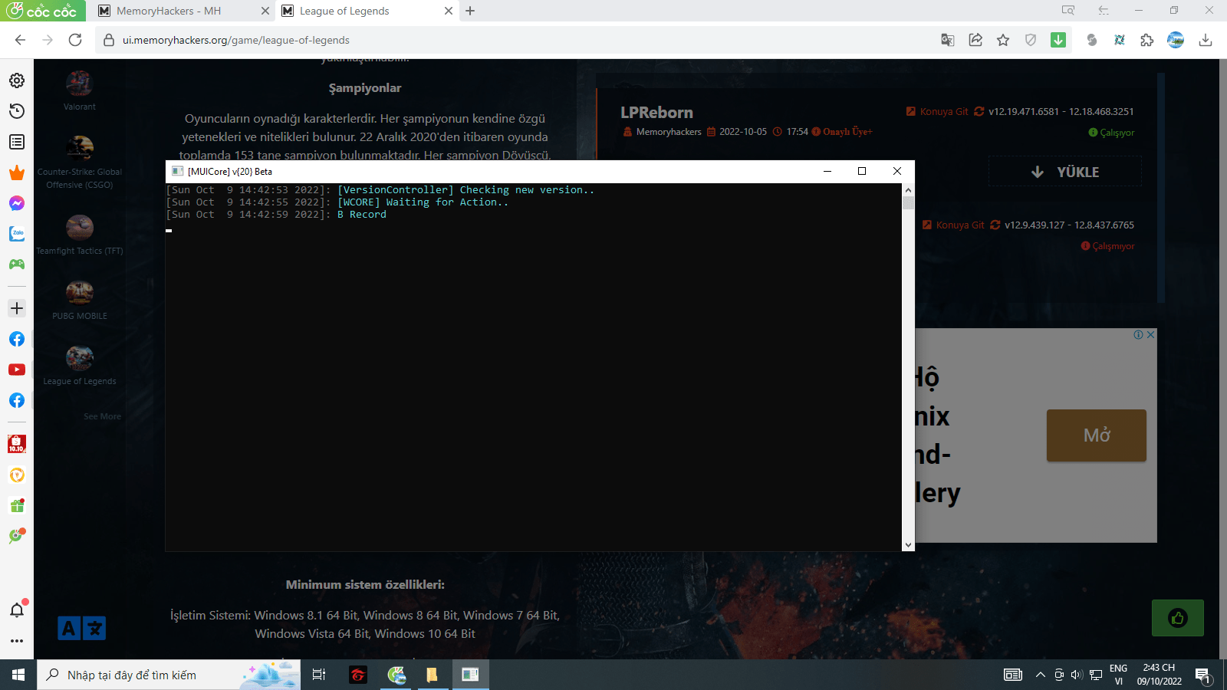Reload the current page
This screenshot has height=690, width=1227.
click(75, 40)
